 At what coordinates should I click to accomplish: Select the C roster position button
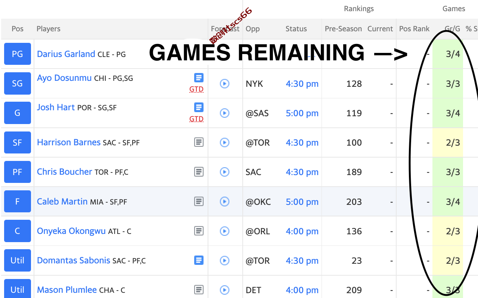18,231
